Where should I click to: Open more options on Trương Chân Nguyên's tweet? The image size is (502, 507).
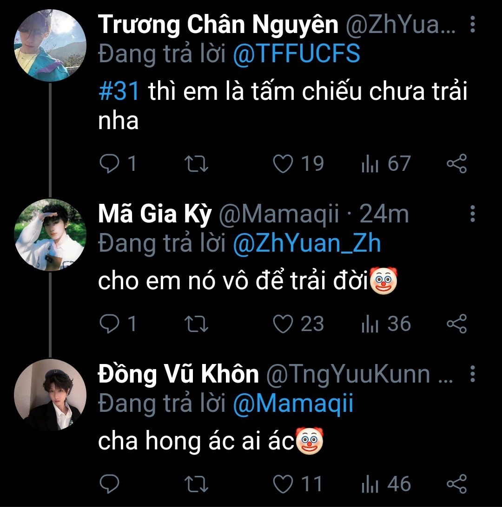click(473, 25)
